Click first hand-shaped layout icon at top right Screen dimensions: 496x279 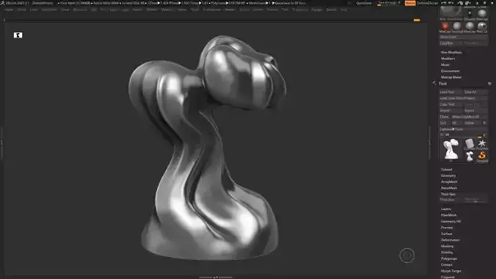(462, 3)
